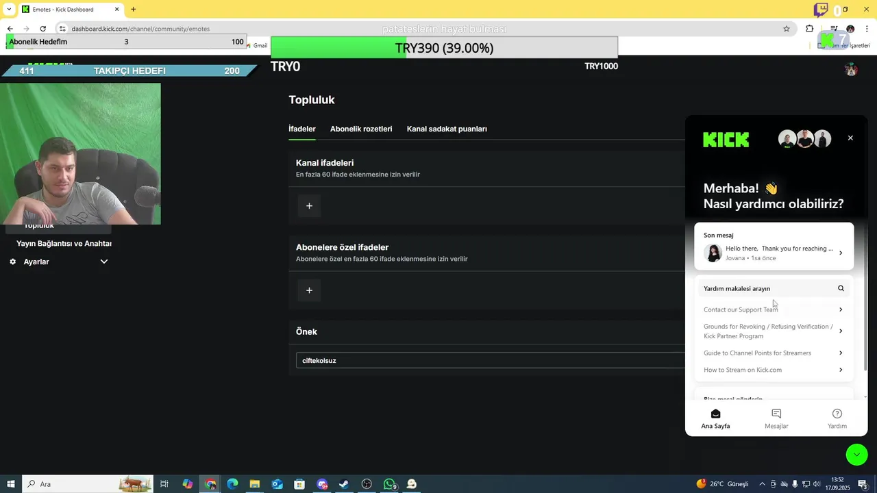Open Chrome three-dot menu

click(x=867, y=29)
